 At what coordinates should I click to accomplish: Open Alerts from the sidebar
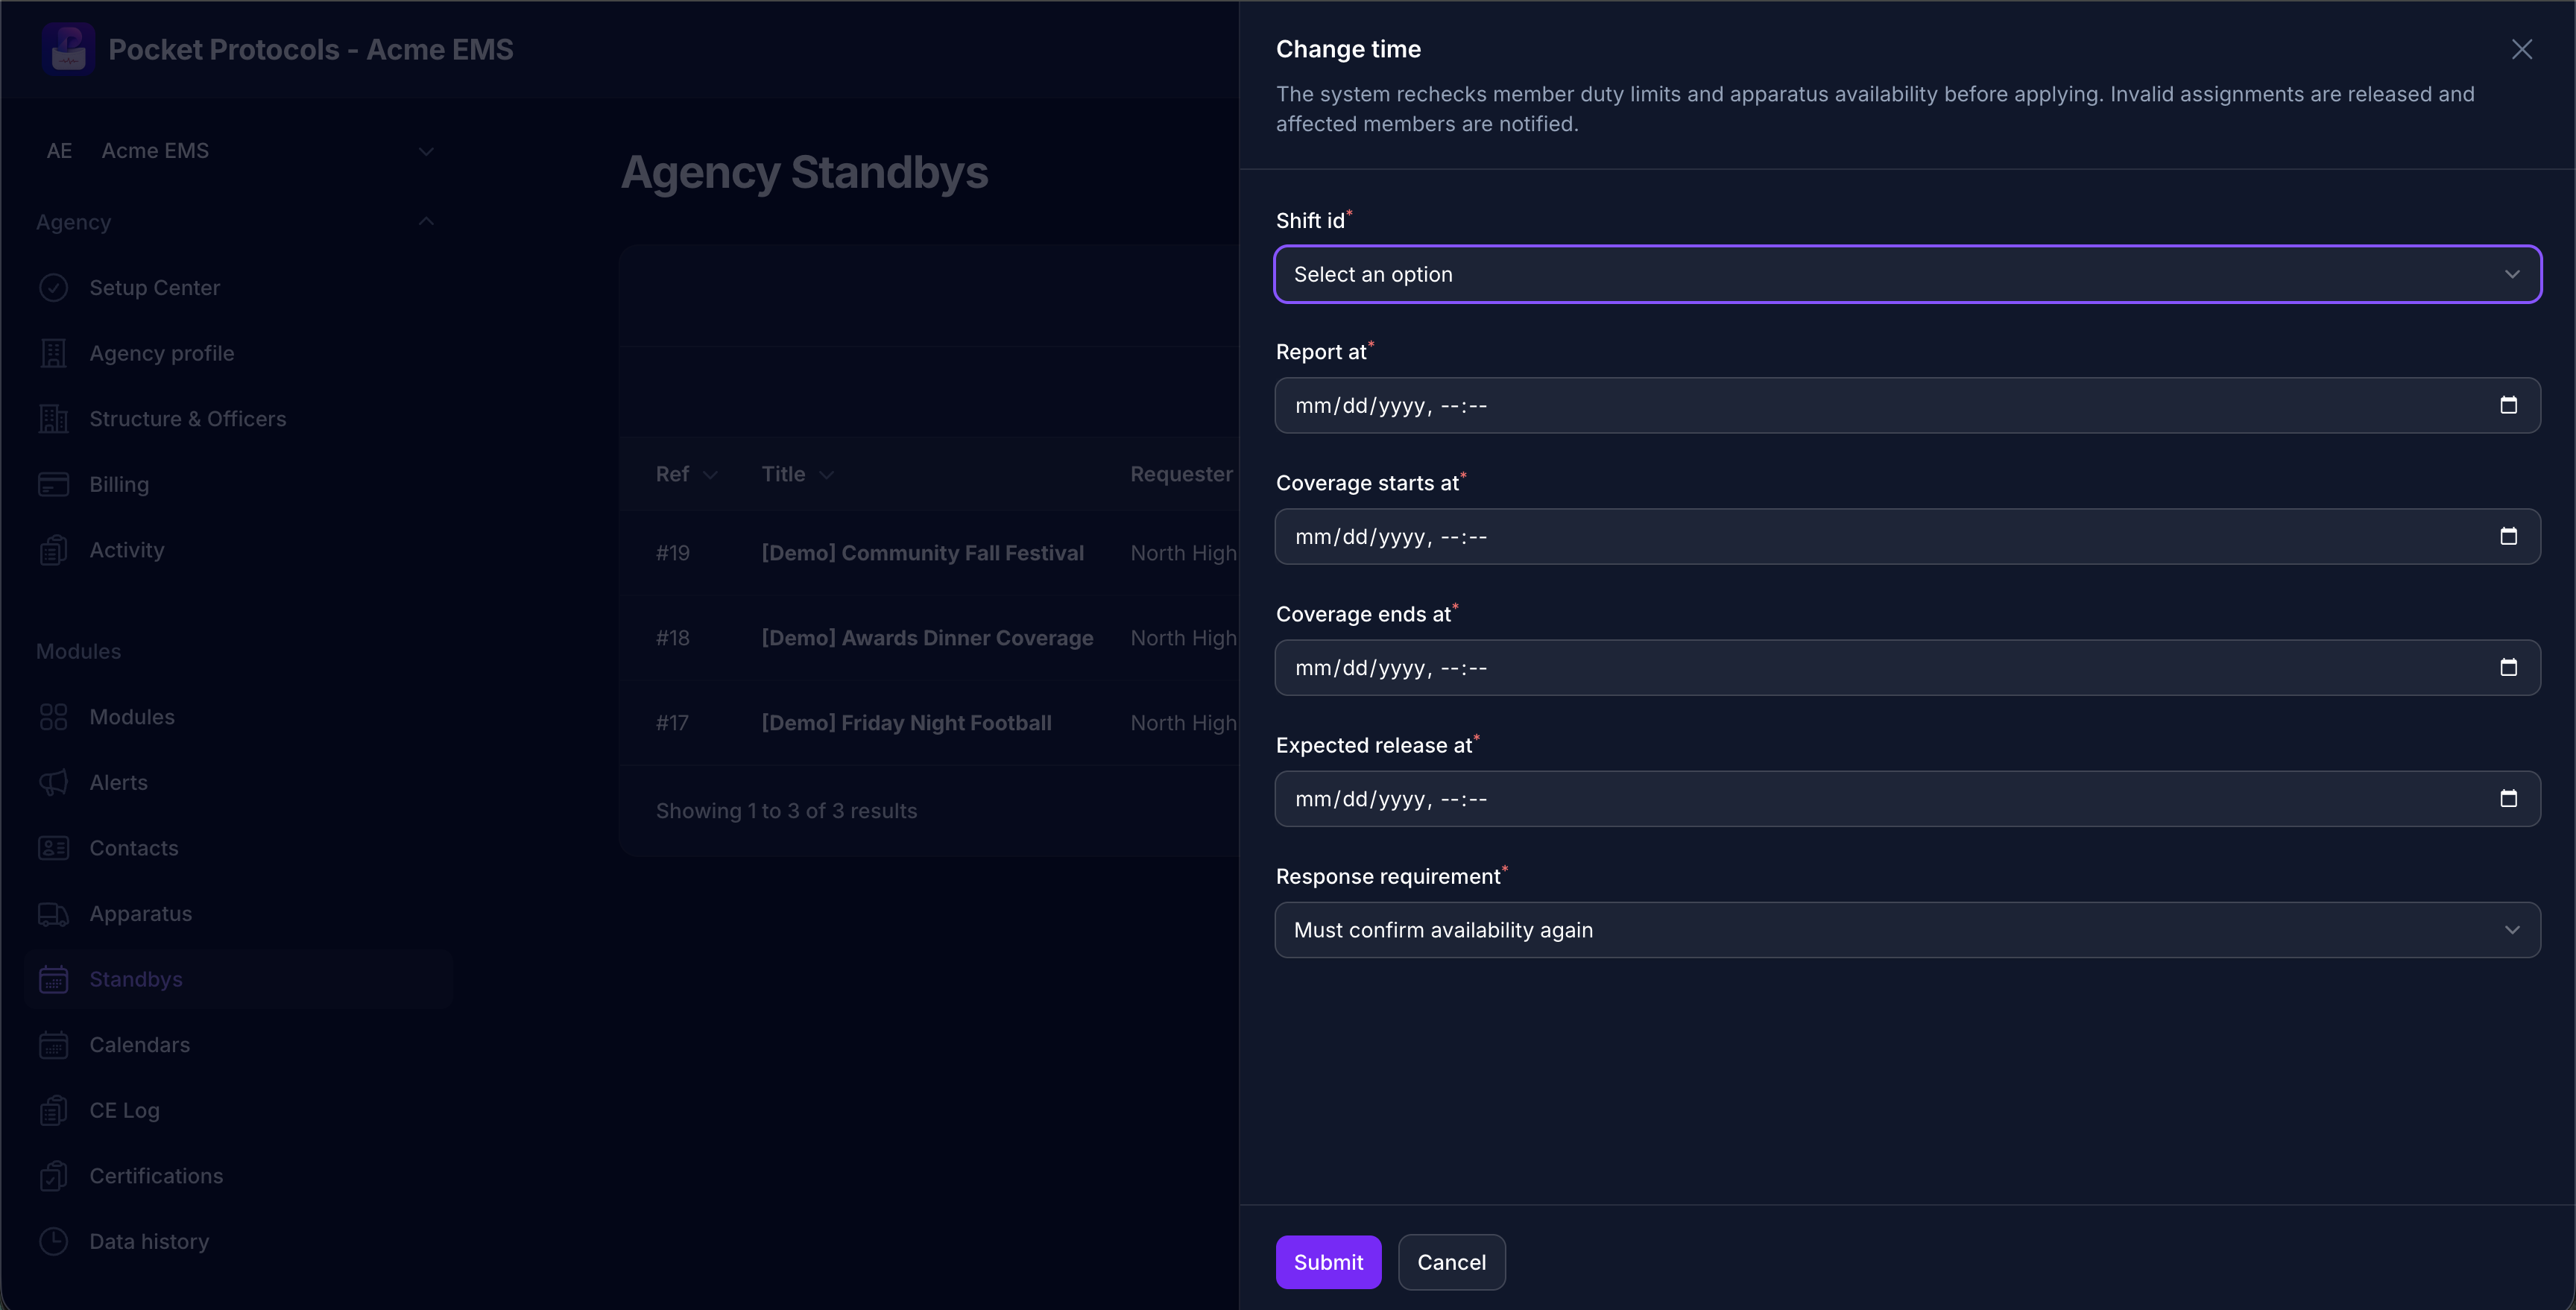pyautogui.click(x=238, y=782)
